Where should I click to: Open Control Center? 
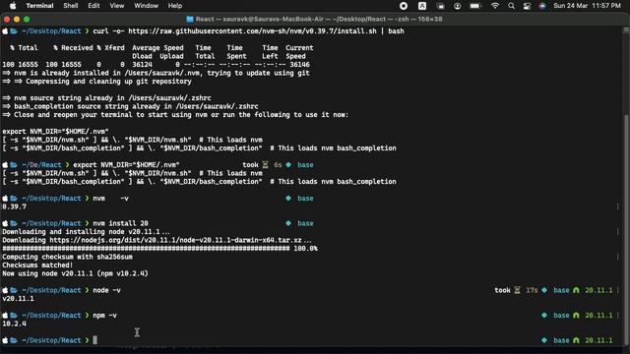[x=527, y=6]
